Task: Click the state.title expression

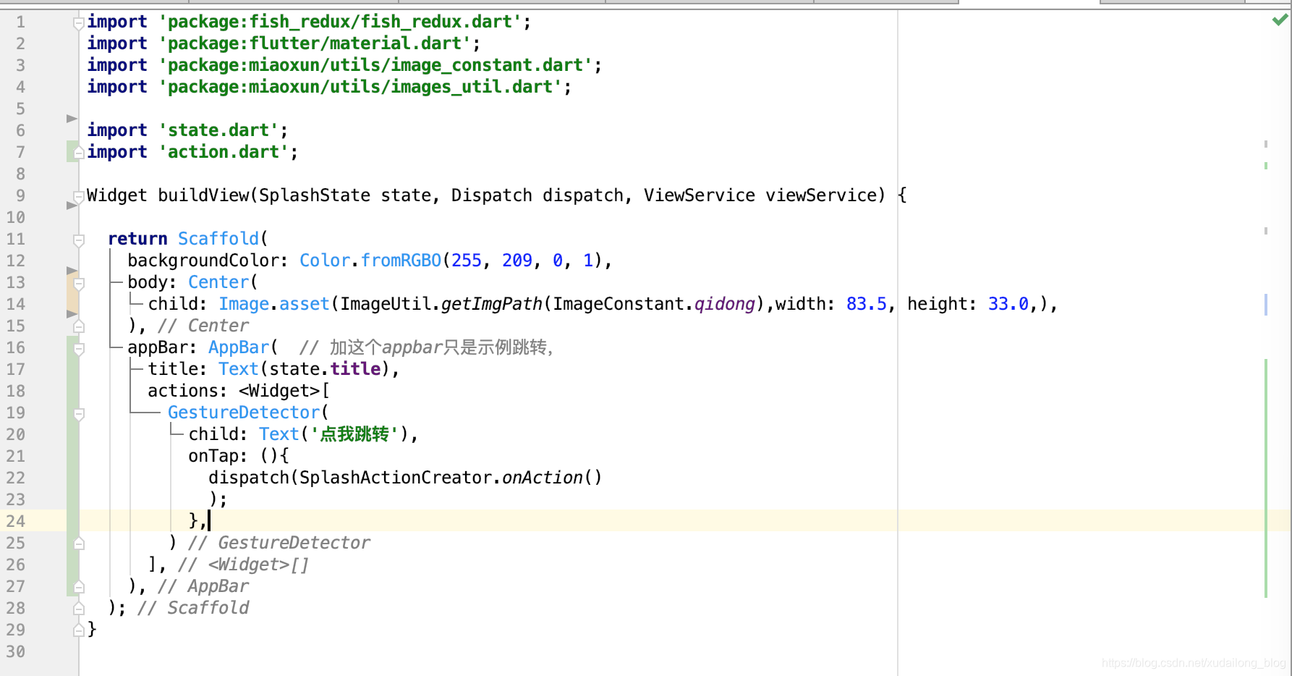Action: click(325, 369)
